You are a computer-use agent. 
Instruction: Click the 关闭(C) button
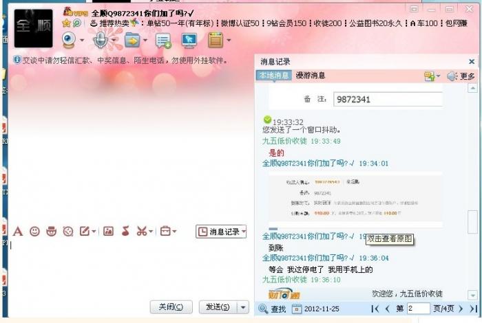tap(171, 307)
